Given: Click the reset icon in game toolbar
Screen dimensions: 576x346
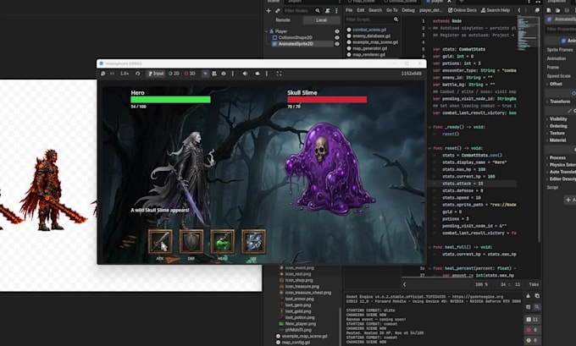Looking at the screenshot, I should [137, 74].
